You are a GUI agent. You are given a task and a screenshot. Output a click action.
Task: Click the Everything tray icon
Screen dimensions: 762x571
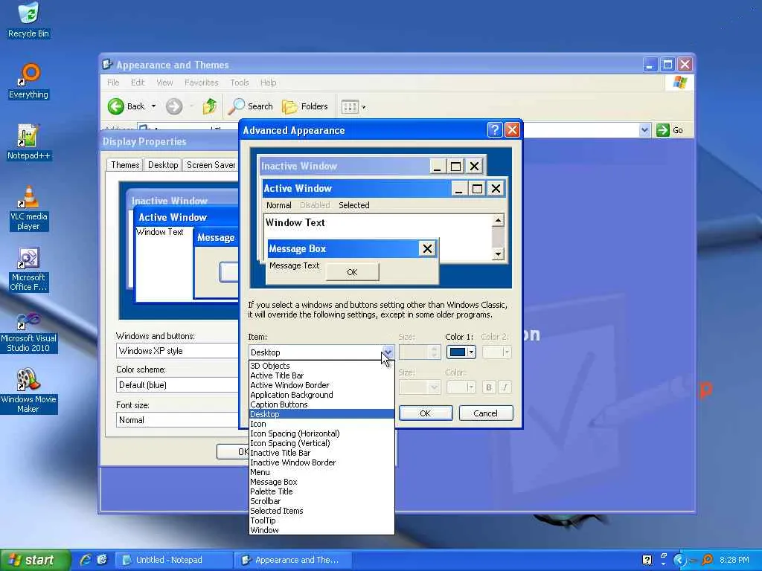coord(708,560)
